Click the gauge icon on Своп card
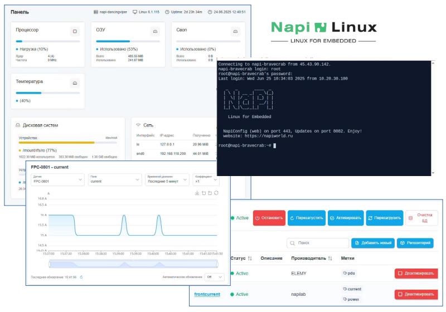Viewport: 446px width, 312px height. pyautogui.click(x=235, y=31)
